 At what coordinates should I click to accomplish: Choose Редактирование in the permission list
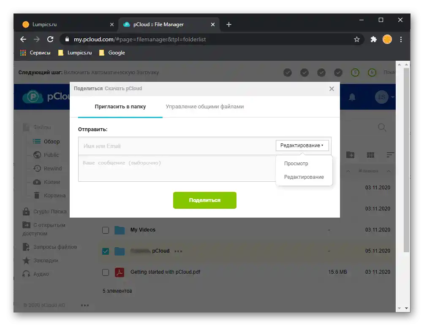304,177
